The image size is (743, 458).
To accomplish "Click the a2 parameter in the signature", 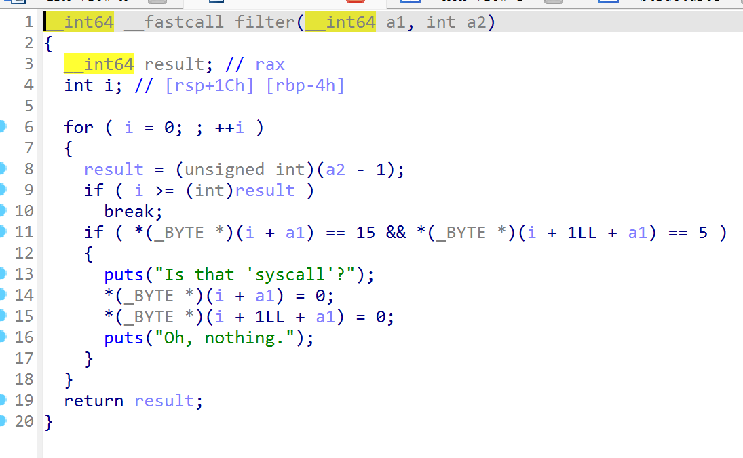I will (x=476, y=22).
